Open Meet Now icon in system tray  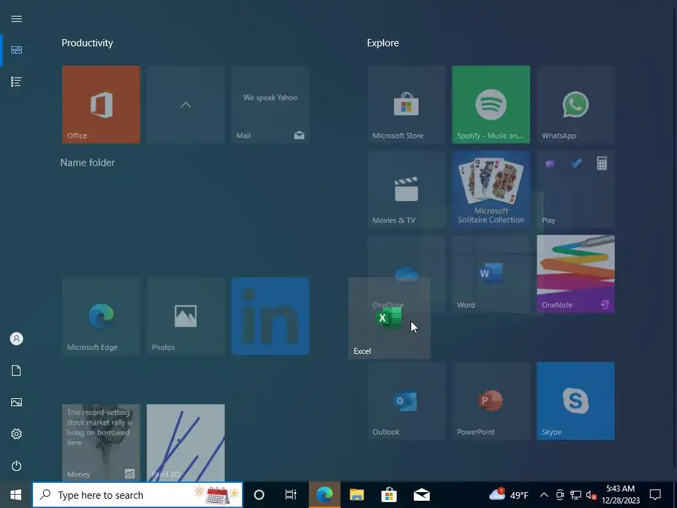(560, 495)
